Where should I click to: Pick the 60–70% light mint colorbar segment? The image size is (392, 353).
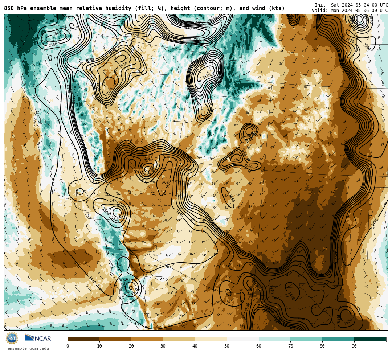(274, 339)
